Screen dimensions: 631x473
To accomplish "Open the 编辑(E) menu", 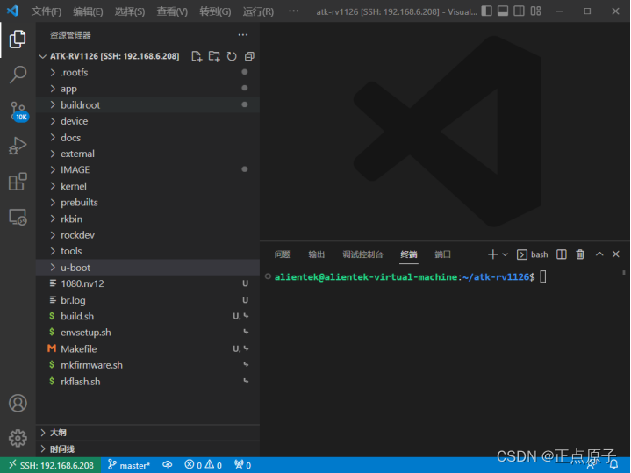I will [88, 11].
